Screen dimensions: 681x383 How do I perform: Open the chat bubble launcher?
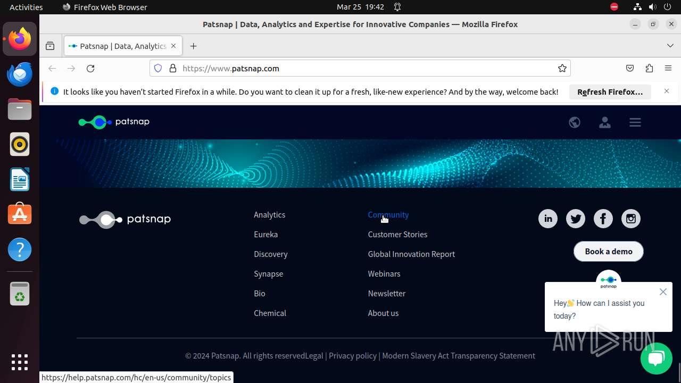point(657,358)
